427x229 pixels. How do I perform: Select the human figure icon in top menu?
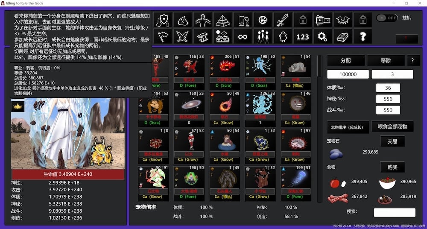click(x=202, y=20)
